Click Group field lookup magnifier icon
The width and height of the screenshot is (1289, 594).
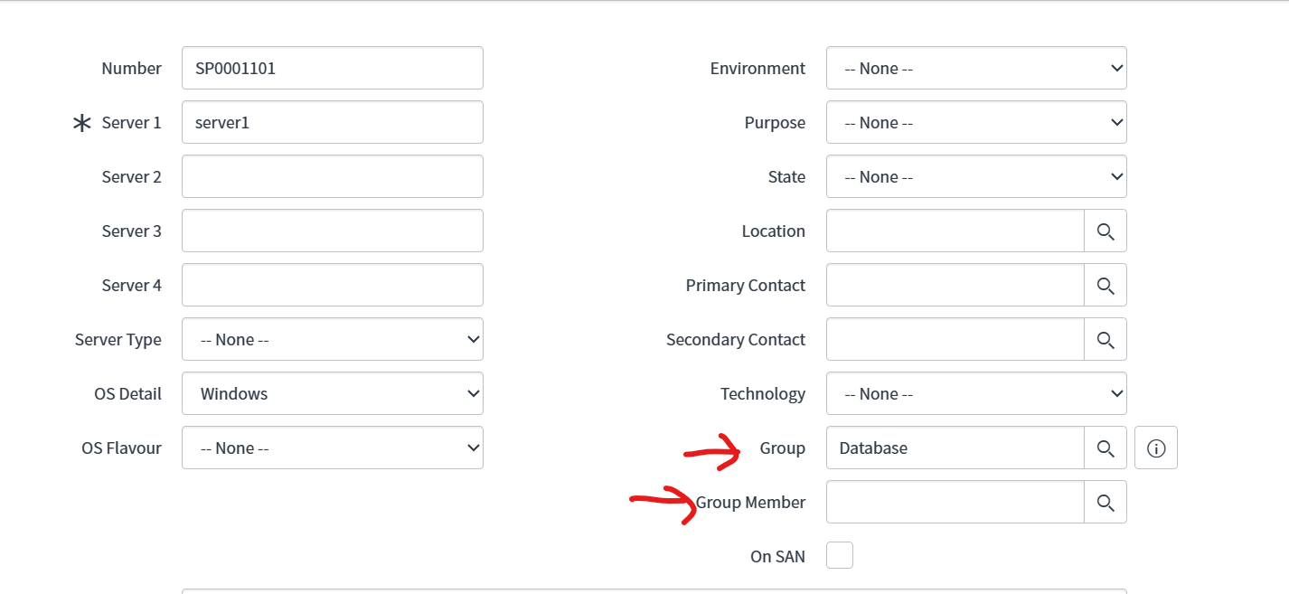click(1106, 448)
